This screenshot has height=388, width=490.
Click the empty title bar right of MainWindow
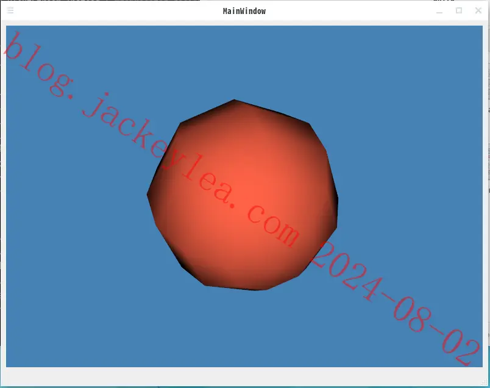click(350, 11)
